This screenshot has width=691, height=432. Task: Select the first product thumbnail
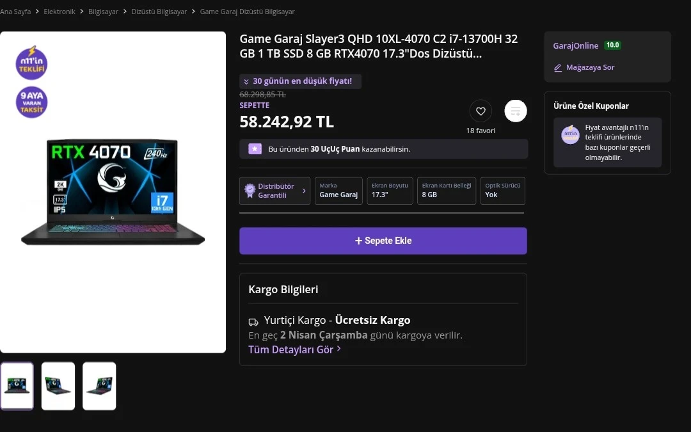click(17, 386)
